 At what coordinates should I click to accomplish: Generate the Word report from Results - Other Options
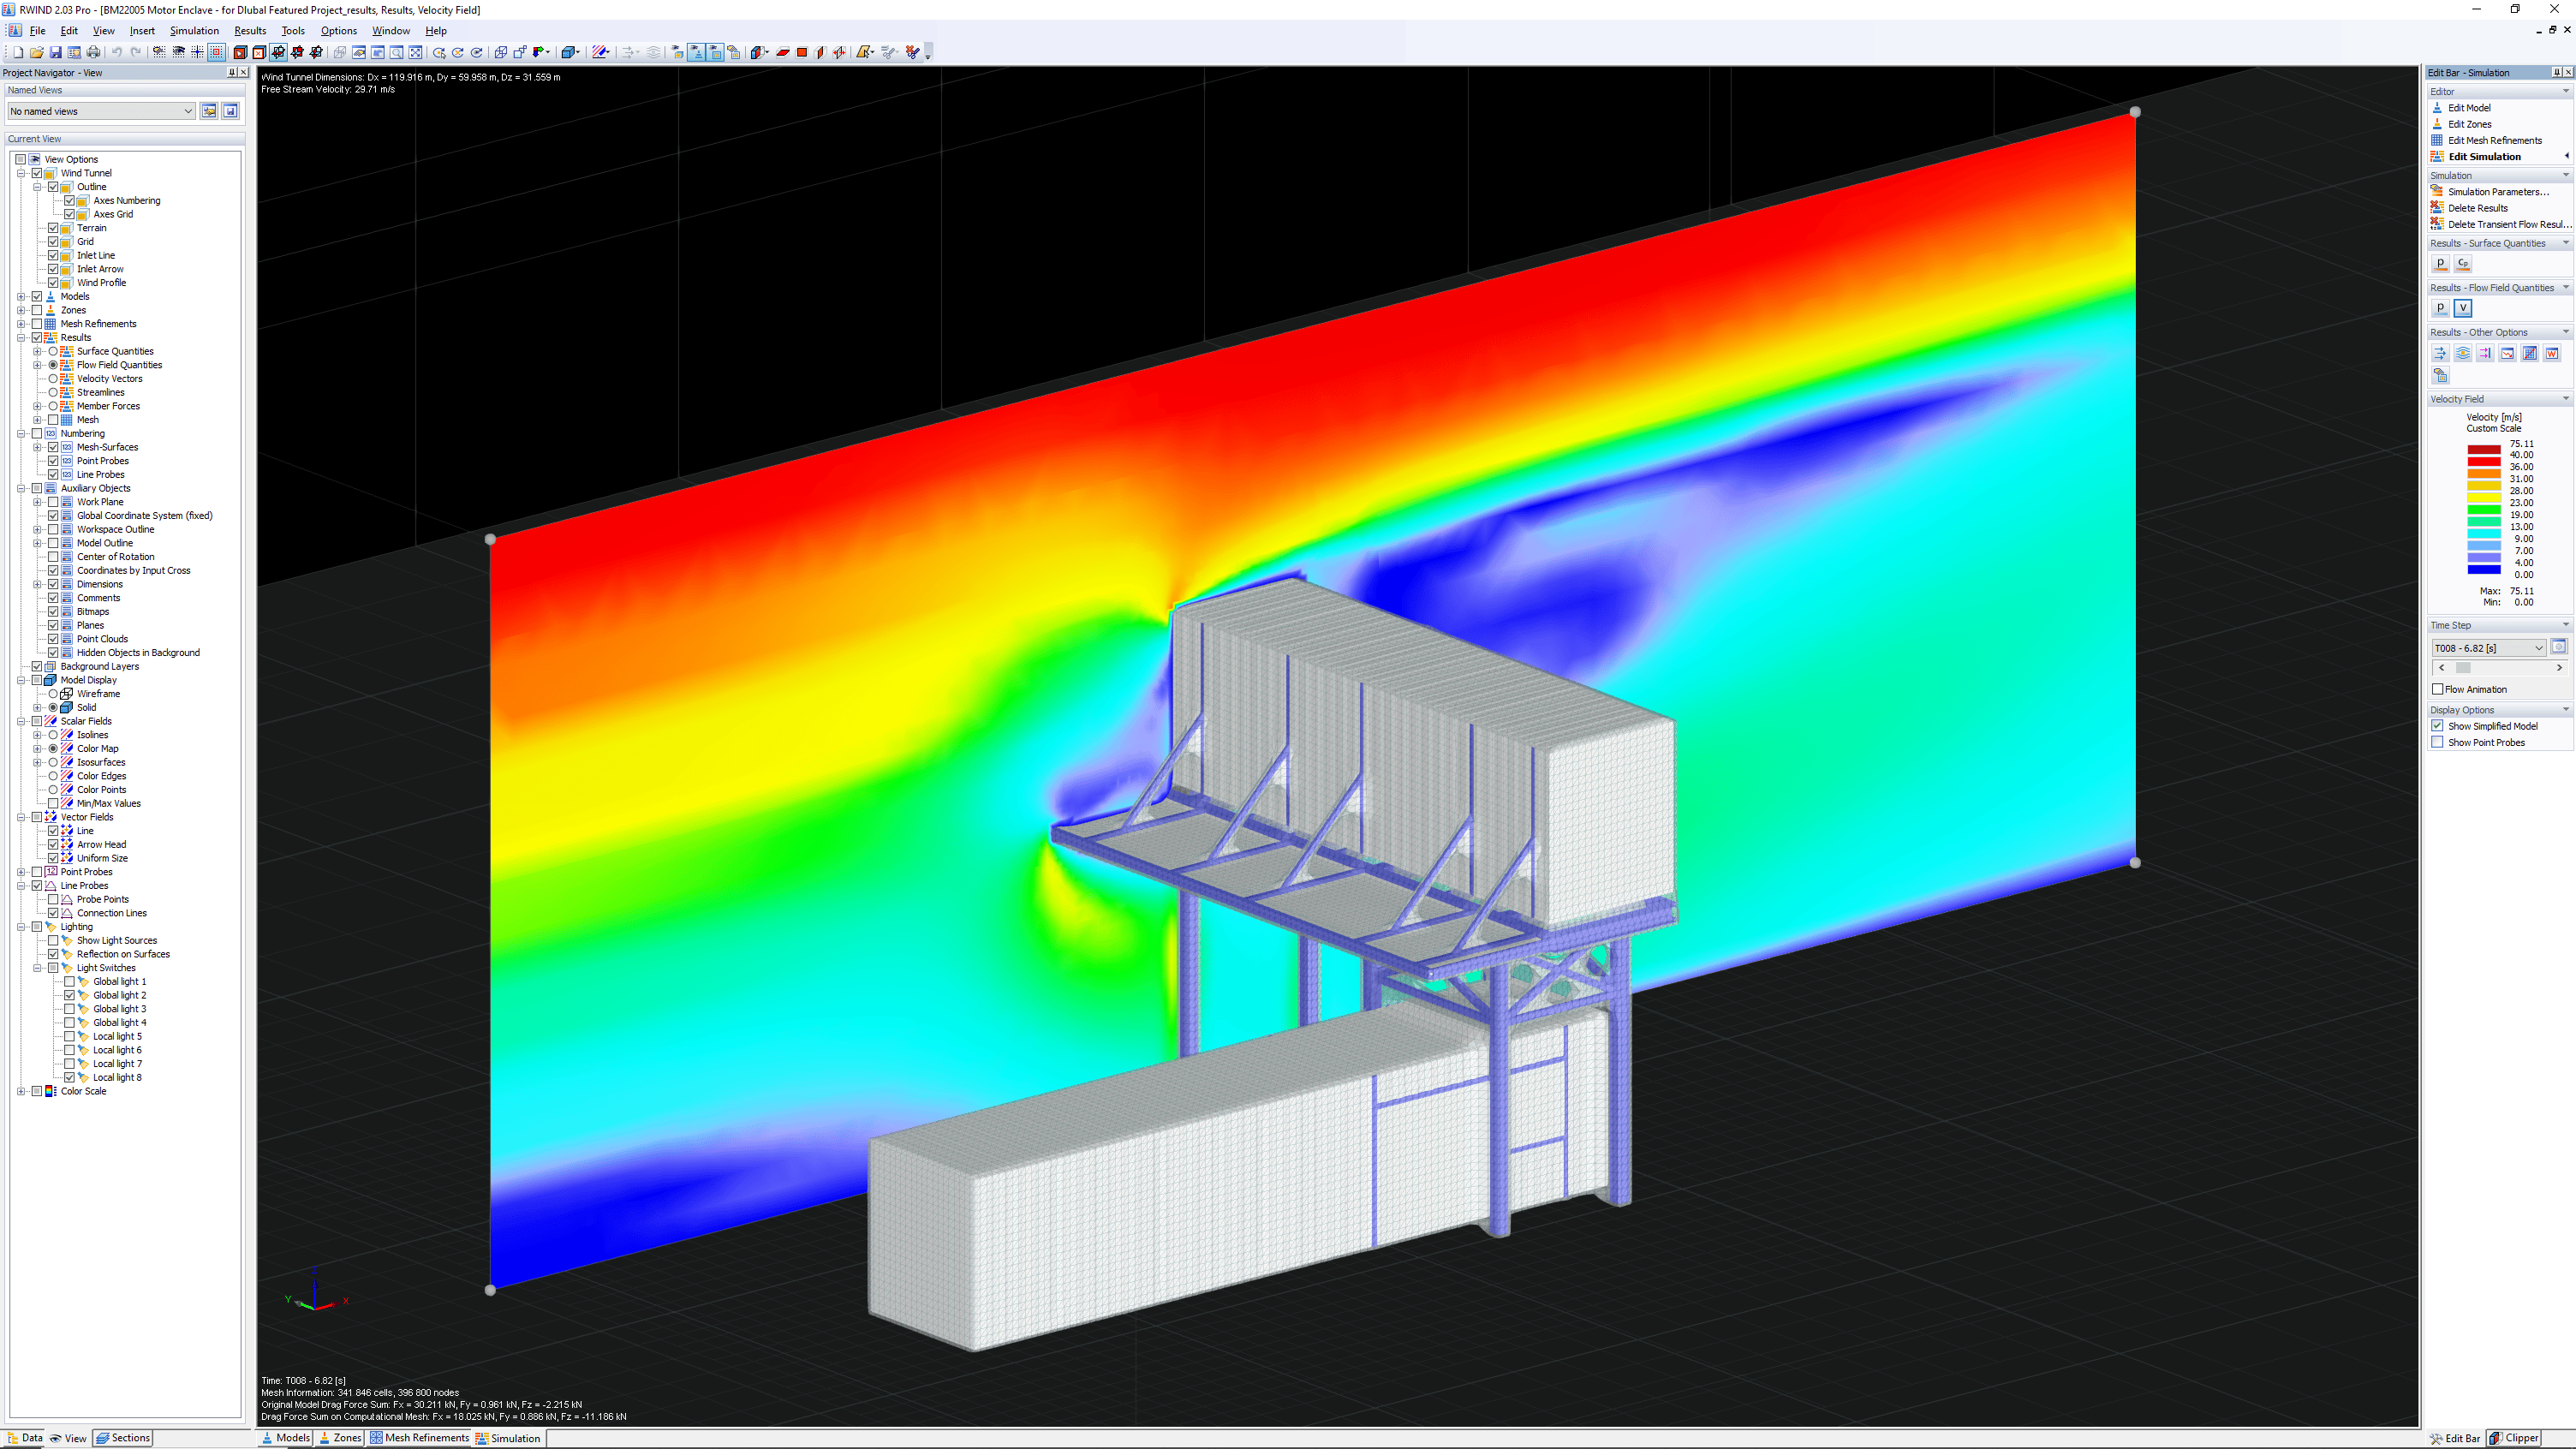(2552, 353)
